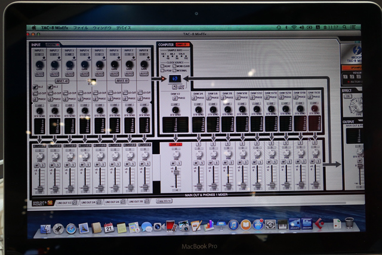382x255 pixels.
Task: Click AUTO gain on INPUT 4
Action: 84,74
